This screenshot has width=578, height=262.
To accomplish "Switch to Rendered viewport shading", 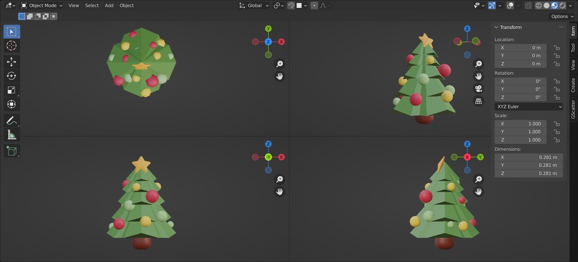I will [x=562, y=6].
